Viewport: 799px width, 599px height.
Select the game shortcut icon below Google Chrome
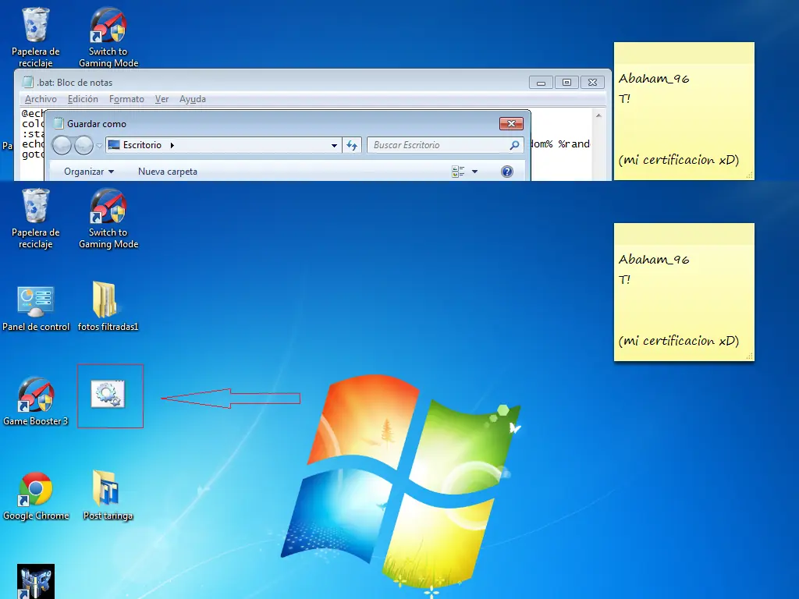(36, 581)
